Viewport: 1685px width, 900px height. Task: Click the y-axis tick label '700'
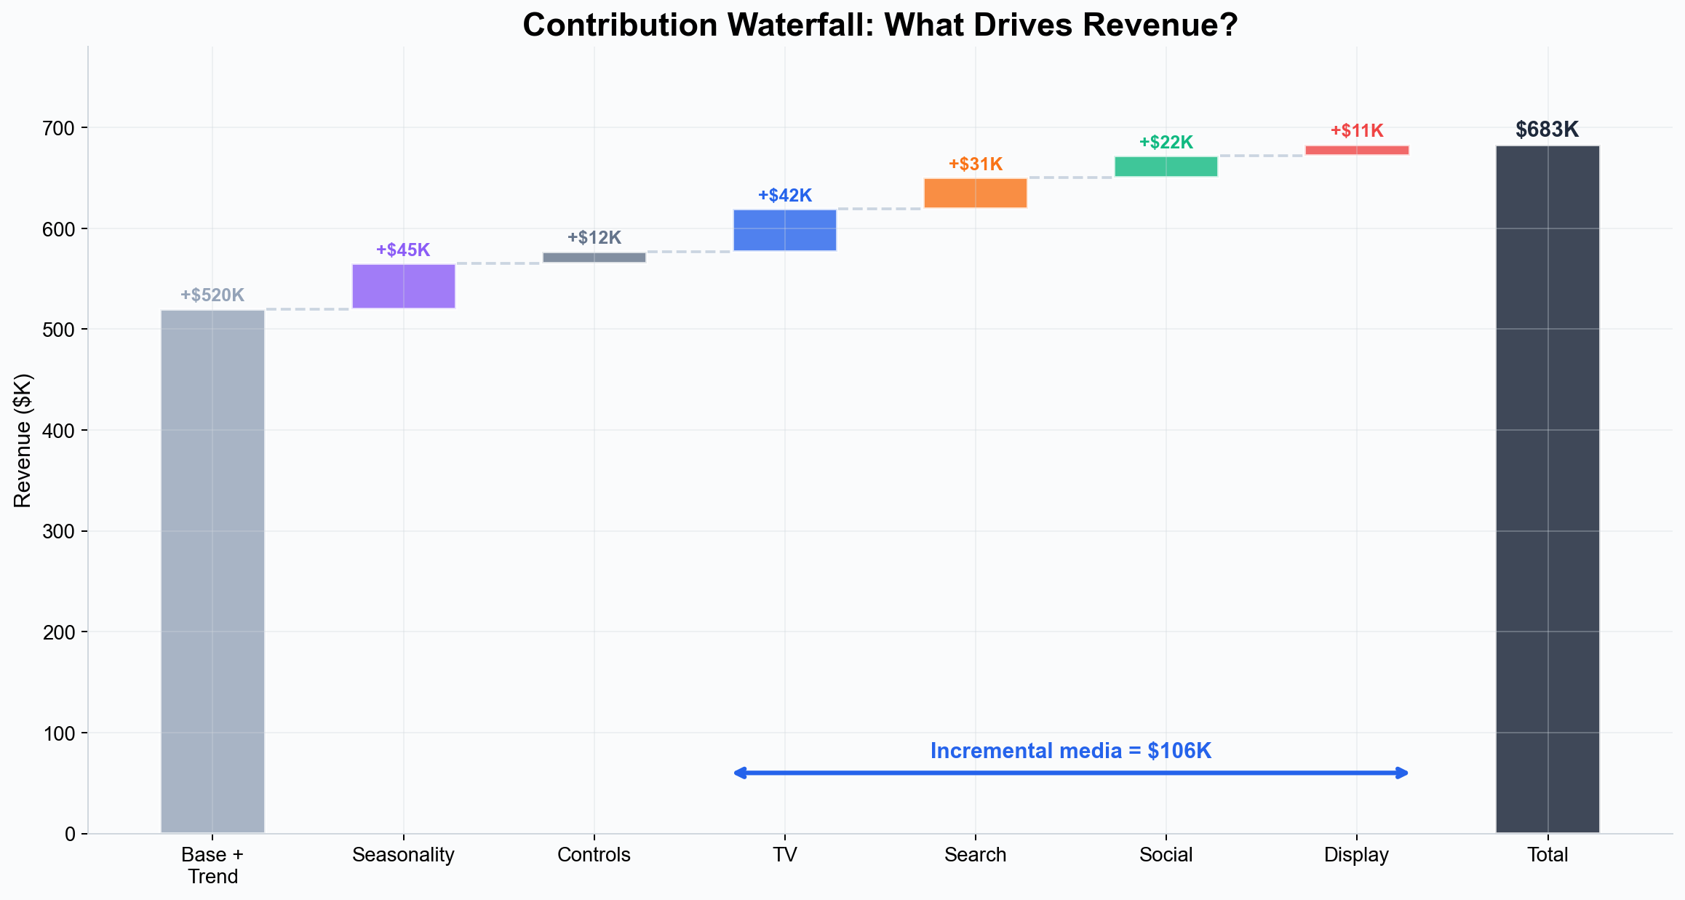(x=59, y=129)
